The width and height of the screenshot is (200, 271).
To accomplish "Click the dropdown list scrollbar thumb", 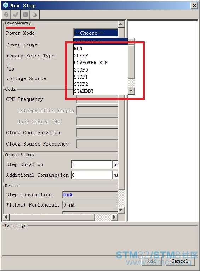I will [131, 62].
